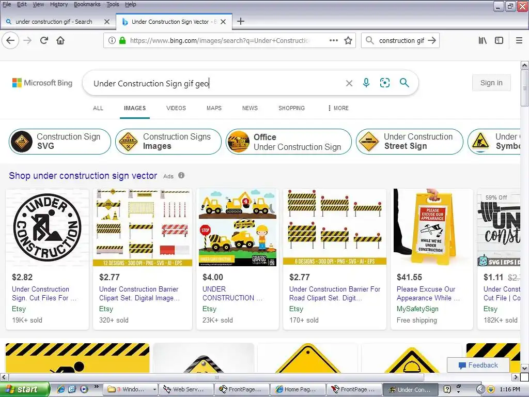
Task: Open a new tab with plus button
Action: (x=241, y=22)
